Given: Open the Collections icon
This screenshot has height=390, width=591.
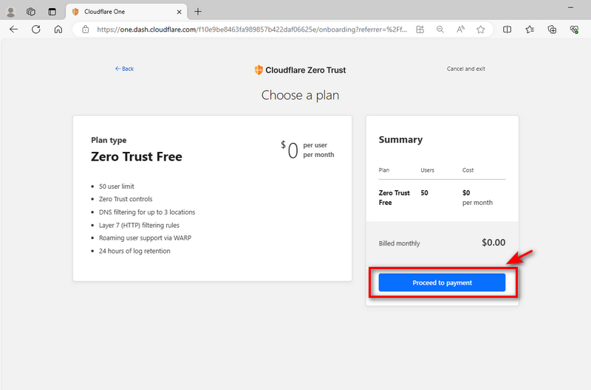Looking at the screenshot, I should point(552,29).
